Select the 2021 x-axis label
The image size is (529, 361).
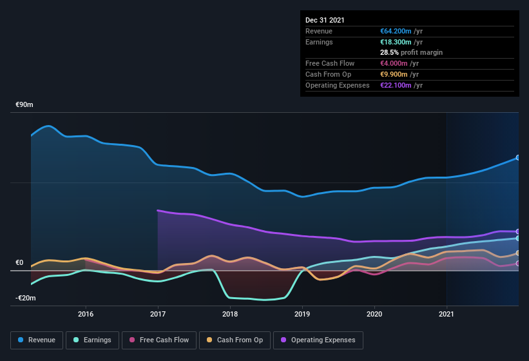(447, 314)
